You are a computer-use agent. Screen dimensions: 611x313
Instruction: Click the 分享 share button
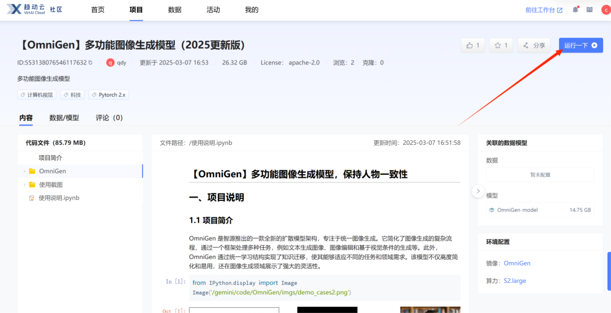(x=533, y=45)
